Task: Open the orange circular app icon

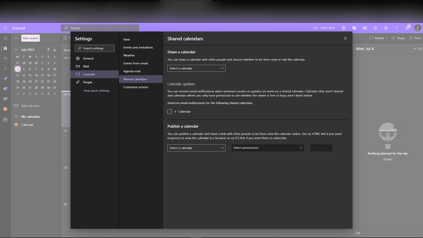Action: [x=5, y=109]
